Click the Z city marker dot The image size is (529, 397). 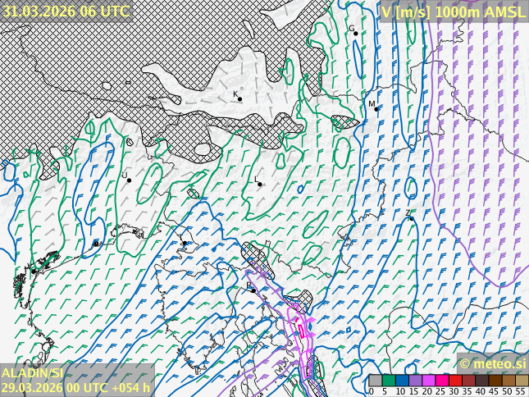(411, 218)
